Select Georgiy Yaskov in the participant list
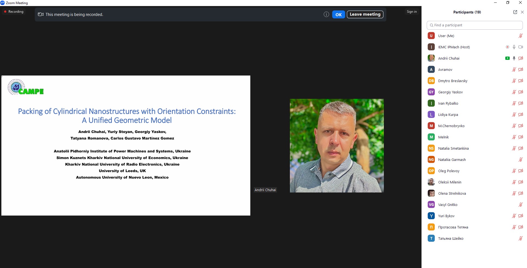This screenshot has width=527, height=268. point(450,92)
